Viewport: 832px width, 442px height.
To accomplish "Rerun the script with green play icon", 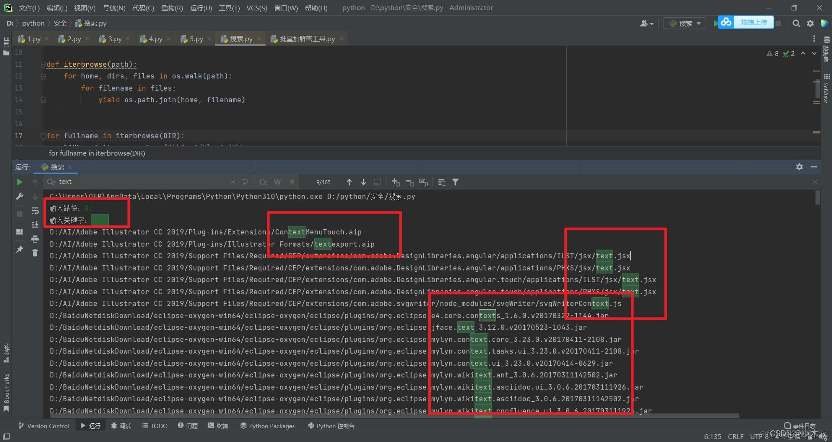I will click(x=19, y=182).
